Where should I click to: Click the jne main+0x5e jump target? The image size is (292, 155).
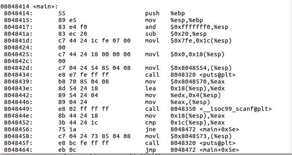point(205,130)
